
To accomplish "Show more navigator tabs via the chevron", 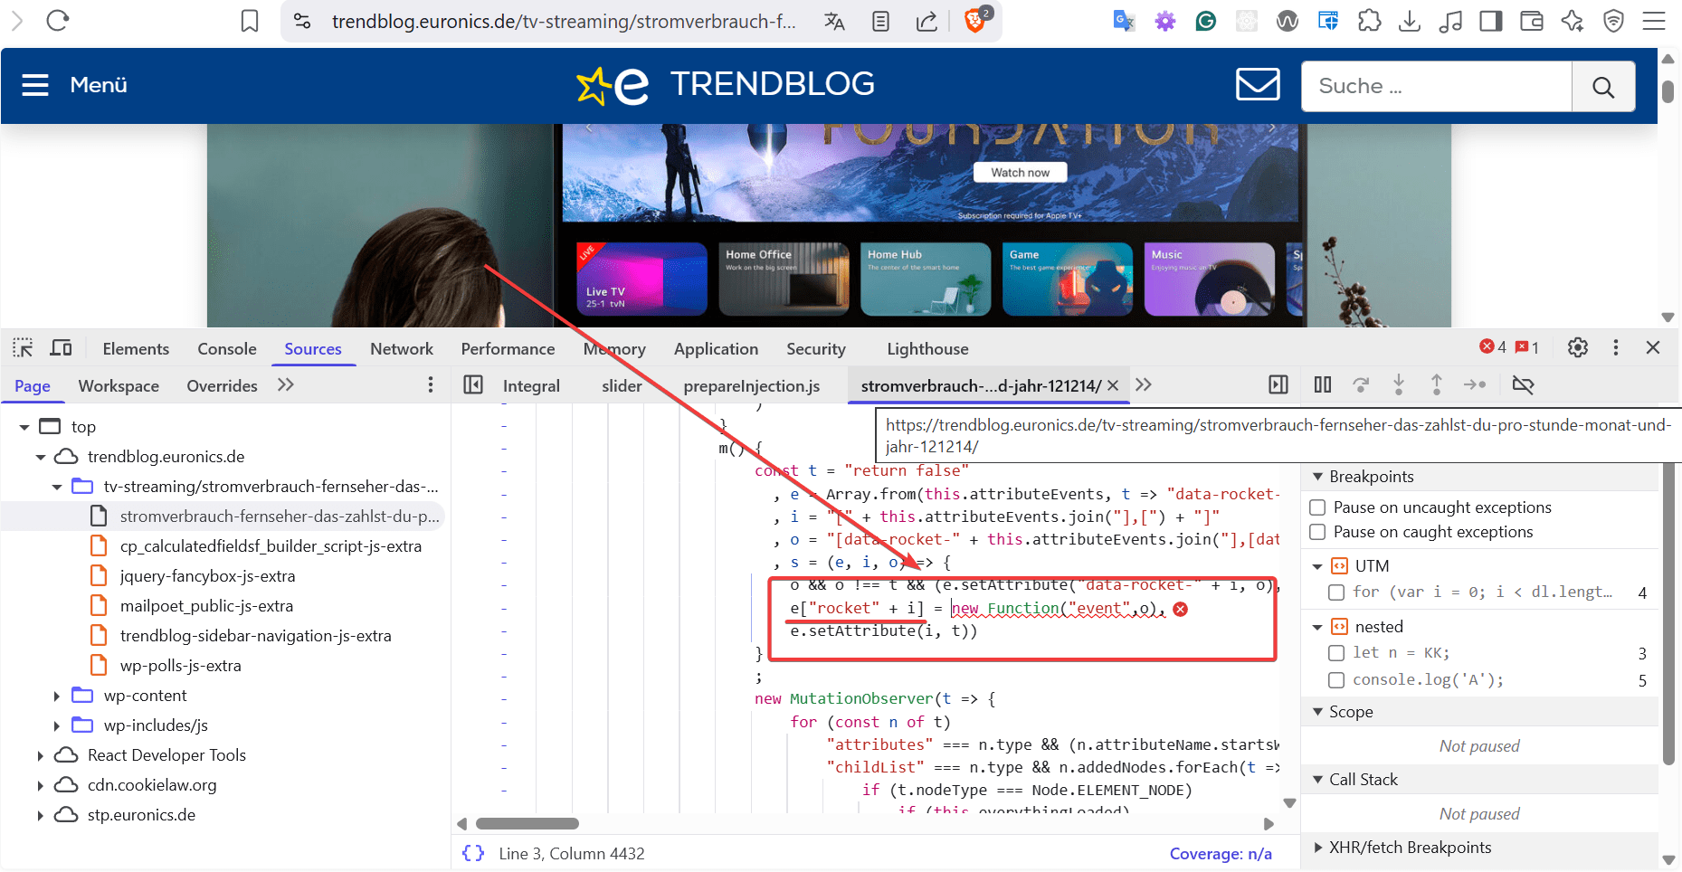I will [x=286, y=385].
